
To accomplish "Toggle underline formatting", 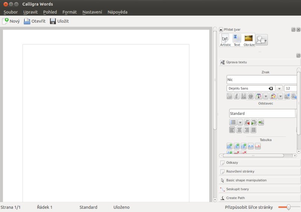I will click(x=244, y=96).
